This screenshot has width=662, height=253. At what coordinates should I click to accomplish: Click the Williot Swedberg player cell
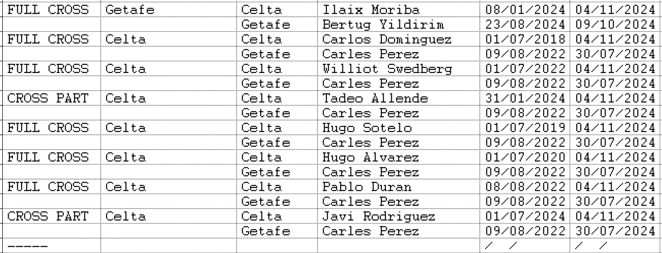(x=399, y=69)
